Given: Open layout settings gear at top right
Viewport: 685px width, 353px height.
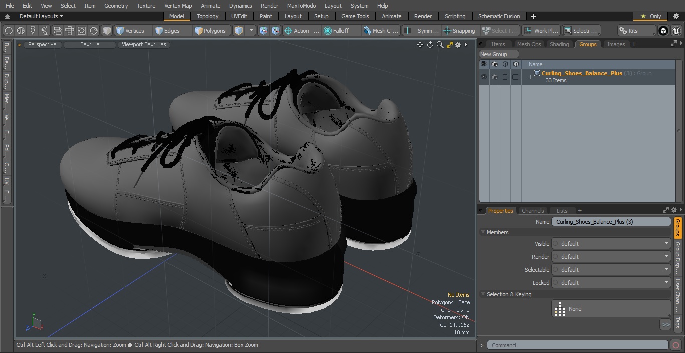Looking at the screenshot, I should [676, 16].
